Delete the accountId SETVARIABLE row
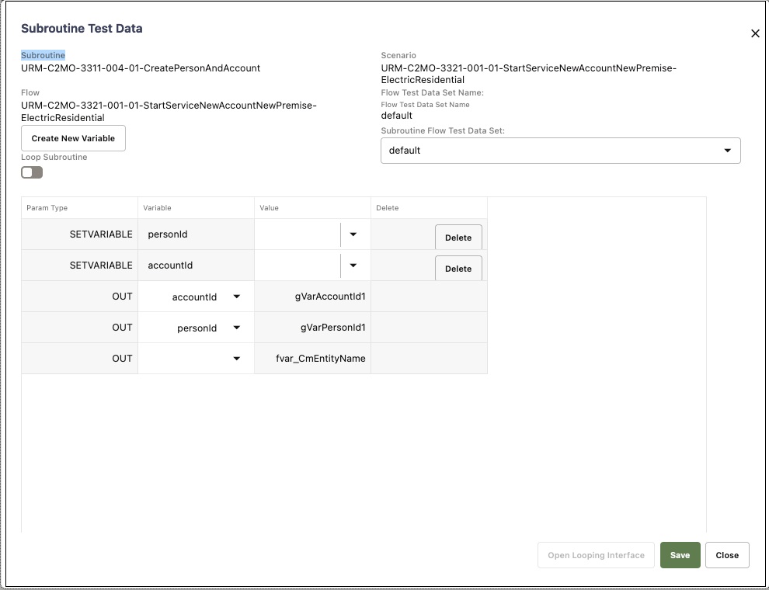This screenshot has height=590, width=769. coord(458,269)
